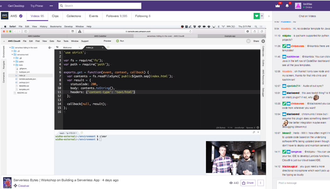Click the Post a message chat field

[303, 183]
